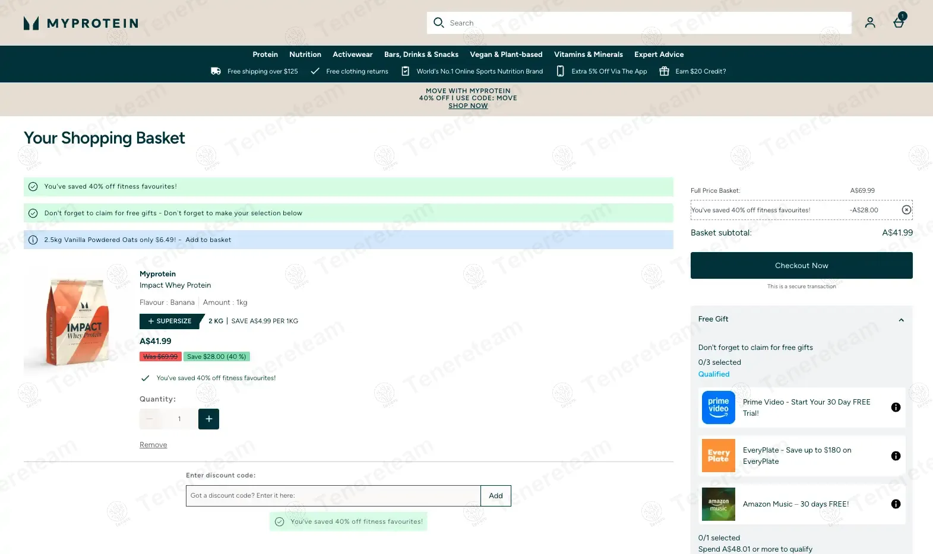Show info for EveryPlate gift
The image size is (933, 554).
point(896,456)
